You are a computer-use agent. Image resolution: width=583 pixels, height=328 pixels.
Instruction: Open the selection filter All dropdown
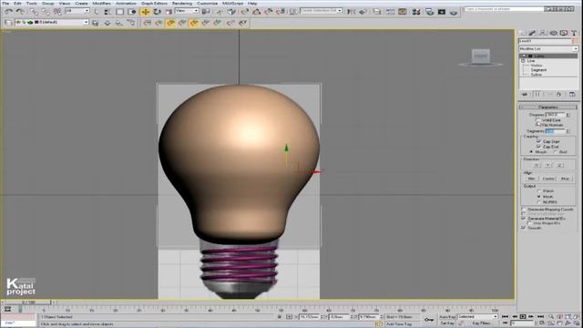click(77, 11)
